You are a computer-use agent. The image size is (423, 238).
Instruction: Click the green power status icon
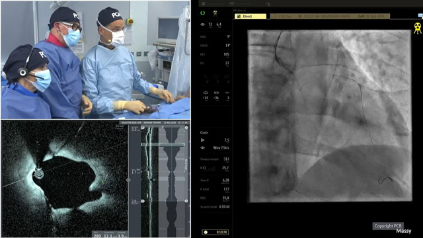[203, 13]
